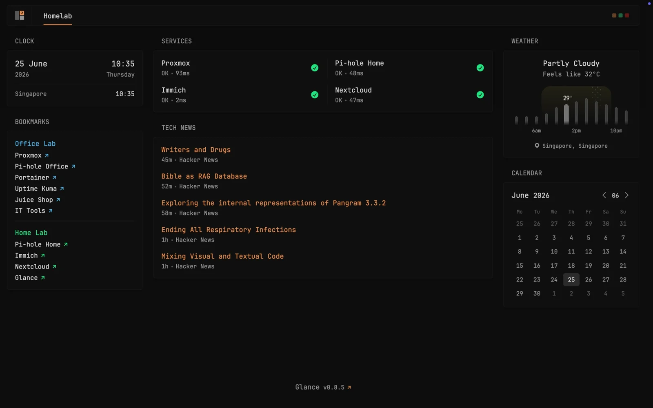Viewport: 653px width, 408px height.
Task: Open the Glance bookmark link
Action: click(x=30, y=277)
